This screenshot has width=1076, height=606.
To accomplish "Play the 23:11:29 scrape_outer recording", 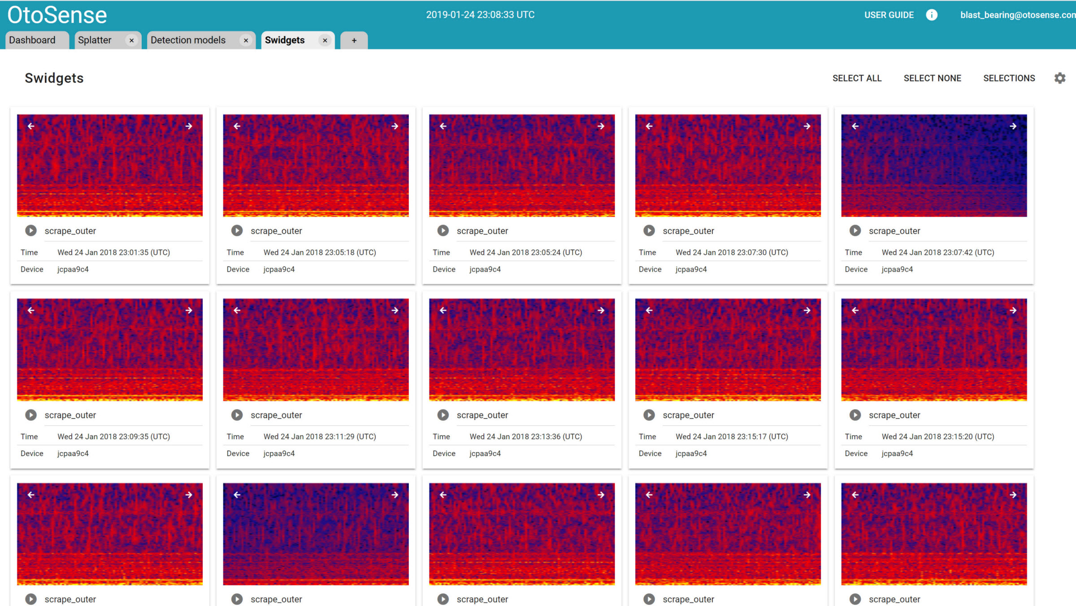I will click(237, 415).
